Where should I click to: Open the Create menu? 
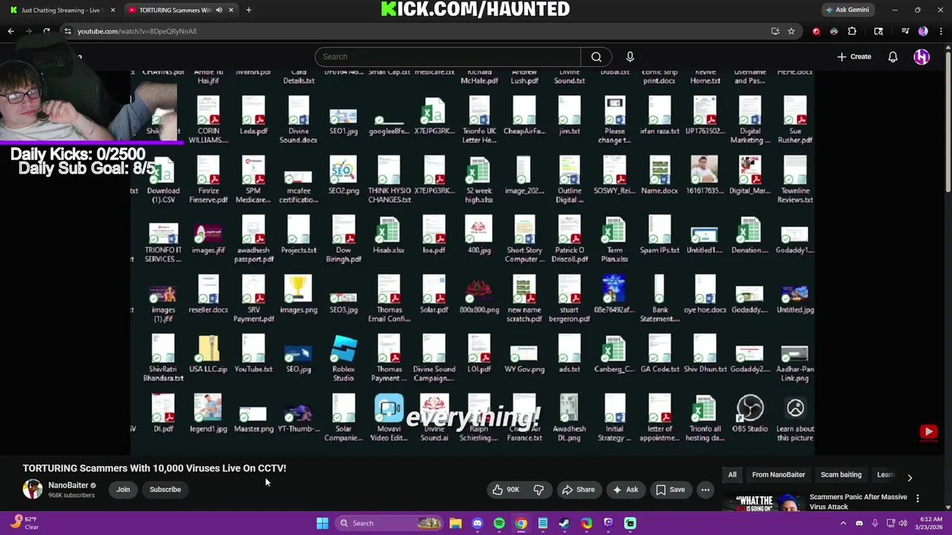pyautogui.click(x=854, y=56)
